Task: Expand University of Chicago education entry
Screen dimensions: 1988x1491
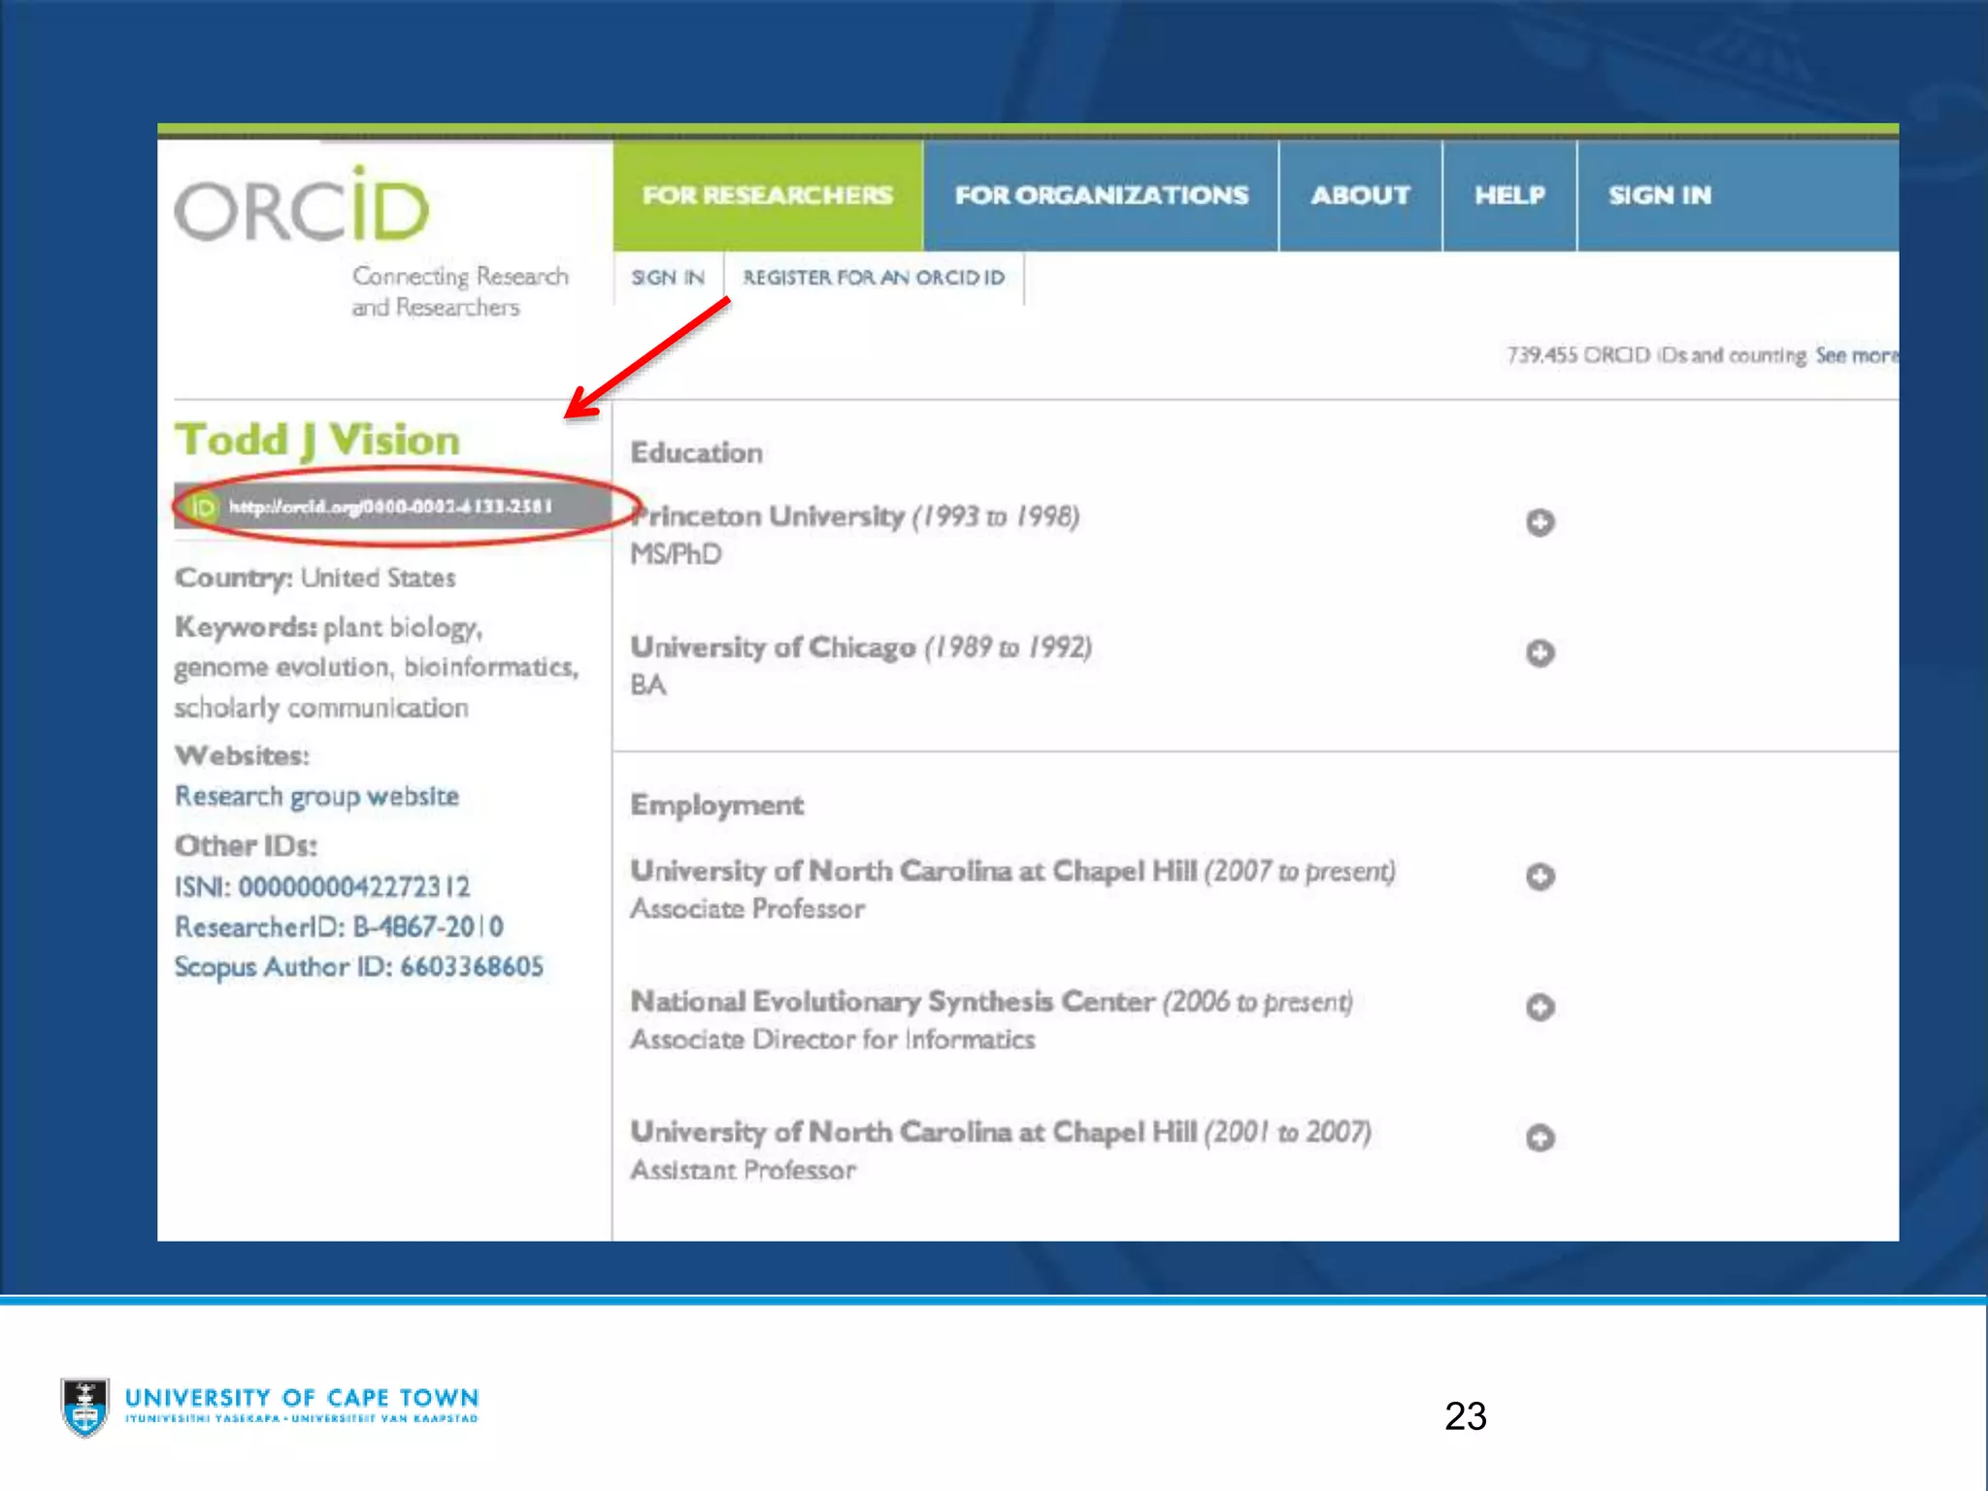Action: (x=1540, y=652)
